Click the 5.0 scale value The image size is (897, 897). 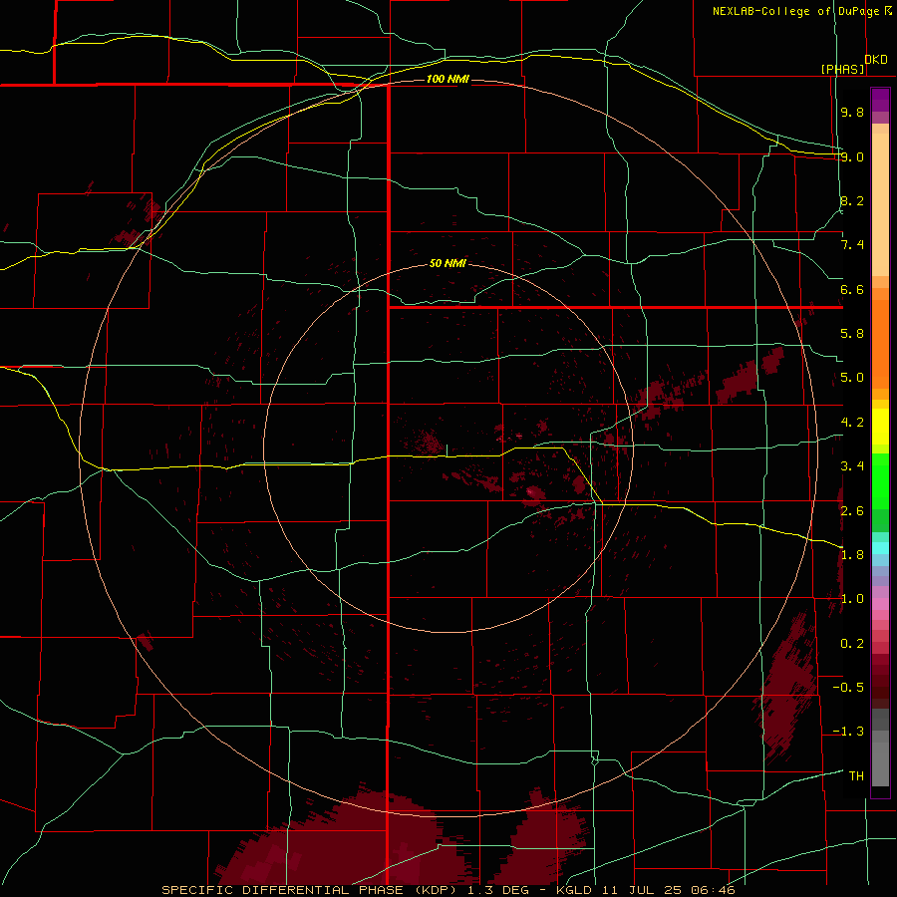point(852,378)
